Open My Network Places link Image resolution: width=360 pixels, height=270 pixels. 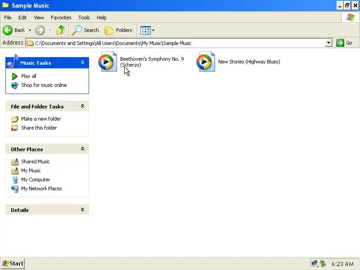click(x=41, y=189)
